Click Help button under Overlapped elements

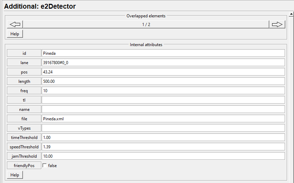(15, 34)
